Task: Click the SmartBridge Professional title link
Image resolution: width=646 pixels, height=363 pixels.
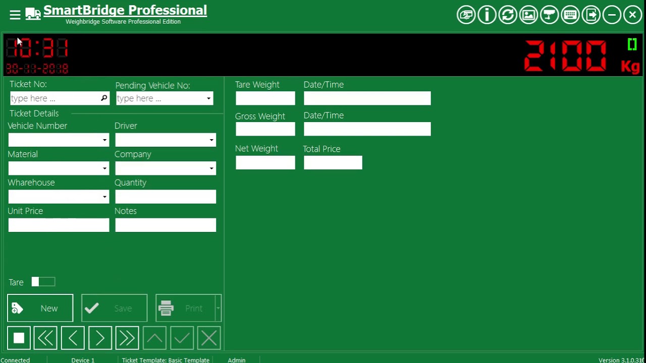Action: (x=125, y=10)
